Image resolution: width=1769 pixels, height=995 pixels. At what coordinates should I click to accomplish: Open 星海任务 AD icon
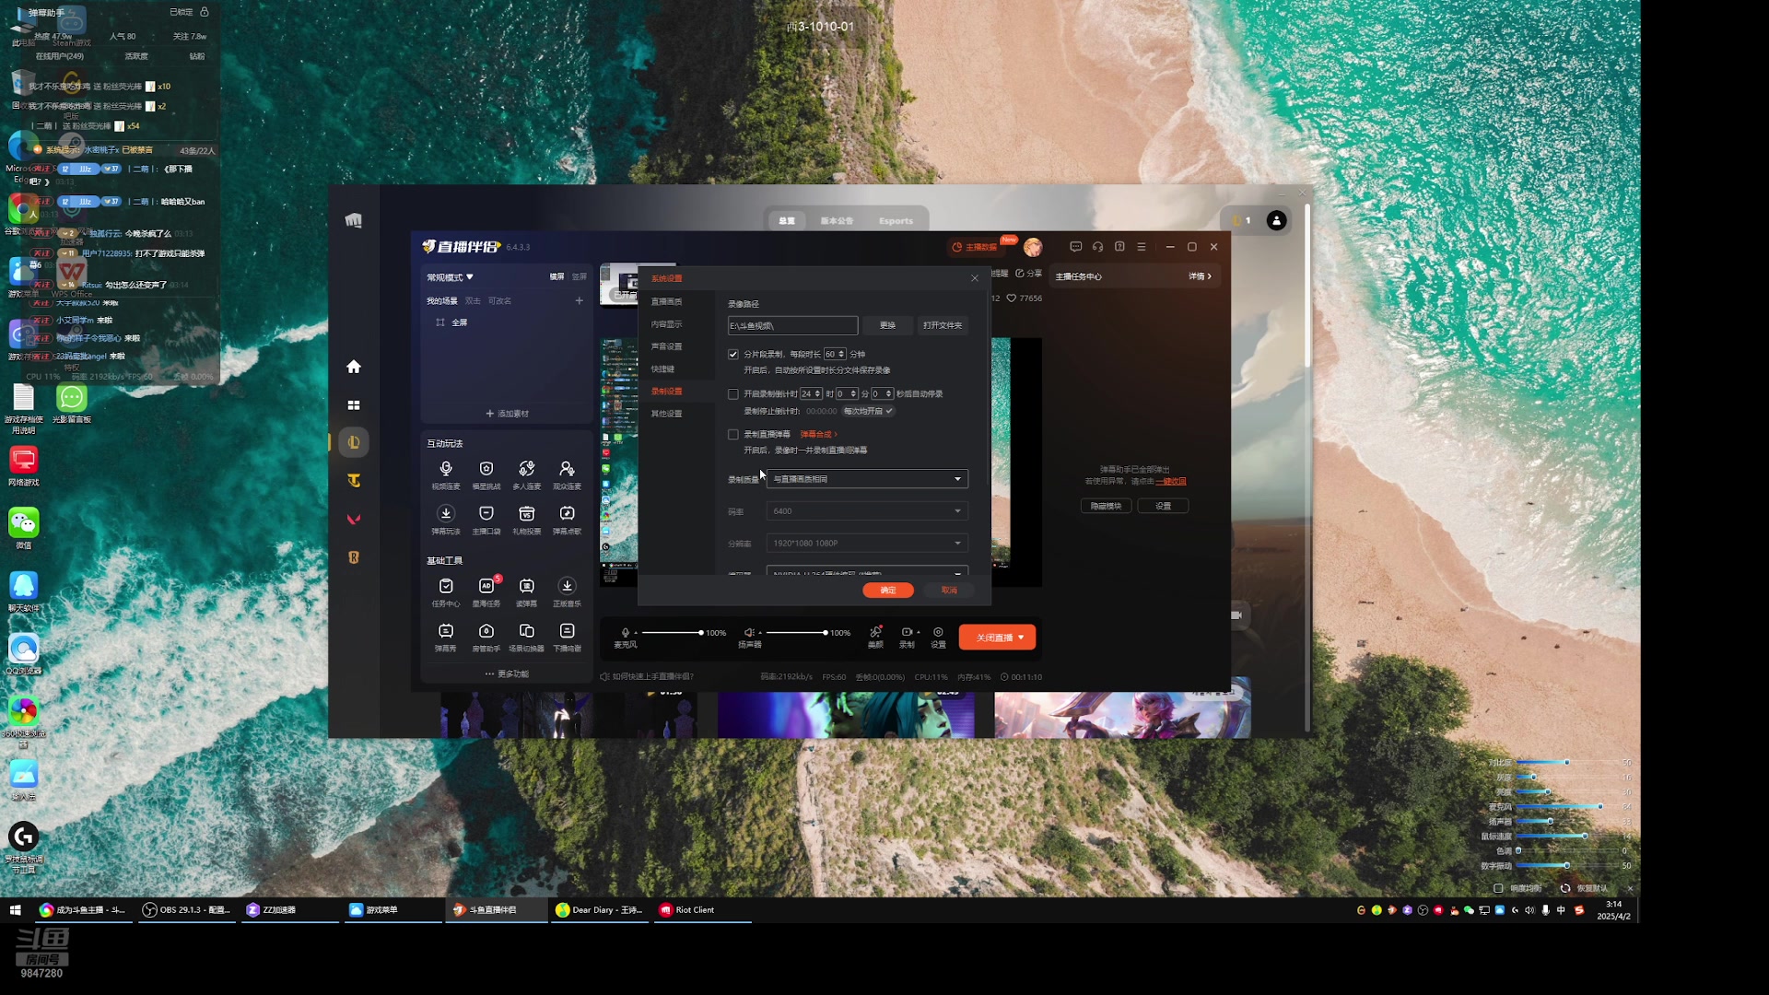click(x=486, y=586)
